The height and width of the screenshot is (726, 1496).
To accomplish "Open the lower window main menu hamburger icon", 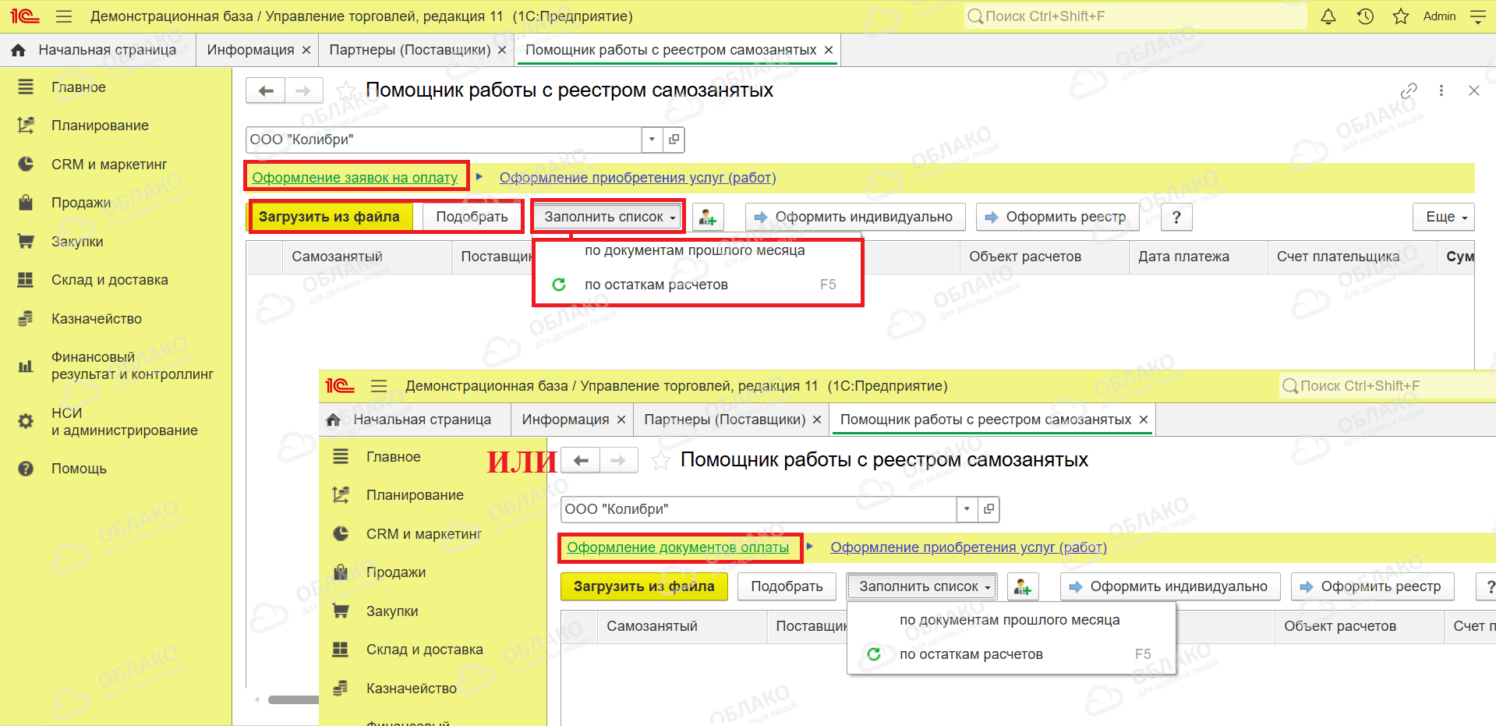I will 379,386.
